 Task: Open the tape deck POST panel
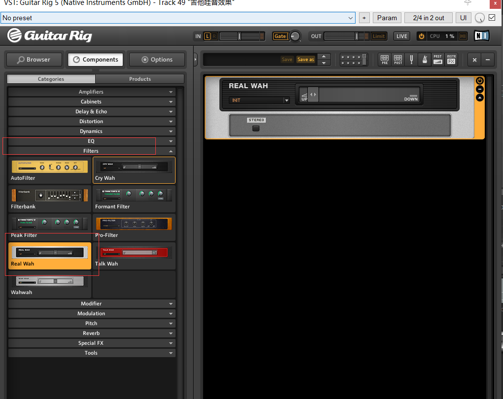pos(398,60)
